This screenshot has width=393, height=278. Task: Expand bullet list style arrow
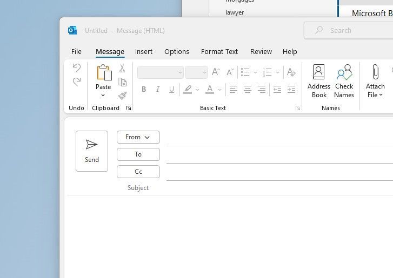(255, 72)
